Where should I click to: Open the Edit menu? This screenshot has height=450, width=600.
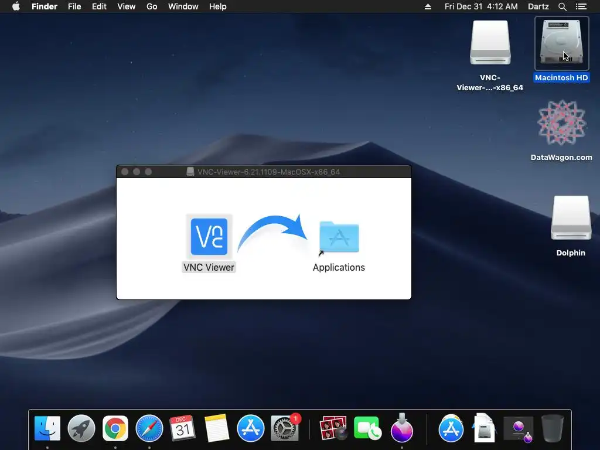[x=99, y=6]
